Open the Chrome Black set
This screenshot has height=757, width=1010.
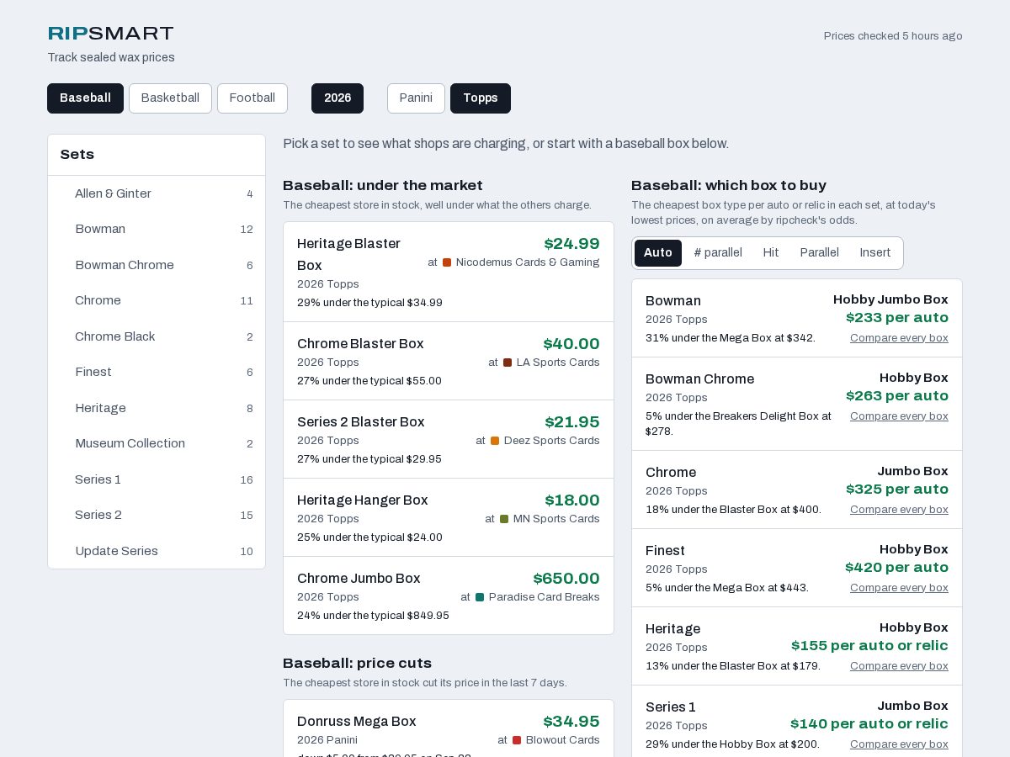pyautogui.click(x=157, y=336)
